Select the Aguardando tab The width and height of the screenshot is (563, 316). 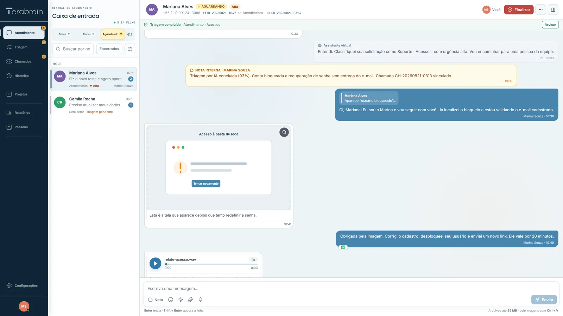point(113,34)
